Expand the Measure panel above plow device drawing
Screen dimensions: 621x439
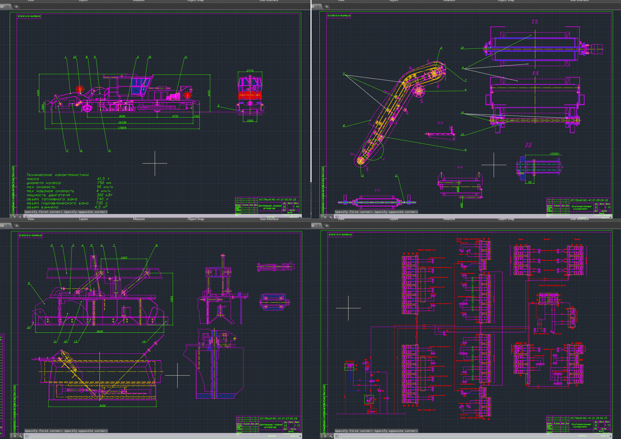click(139, 219)
